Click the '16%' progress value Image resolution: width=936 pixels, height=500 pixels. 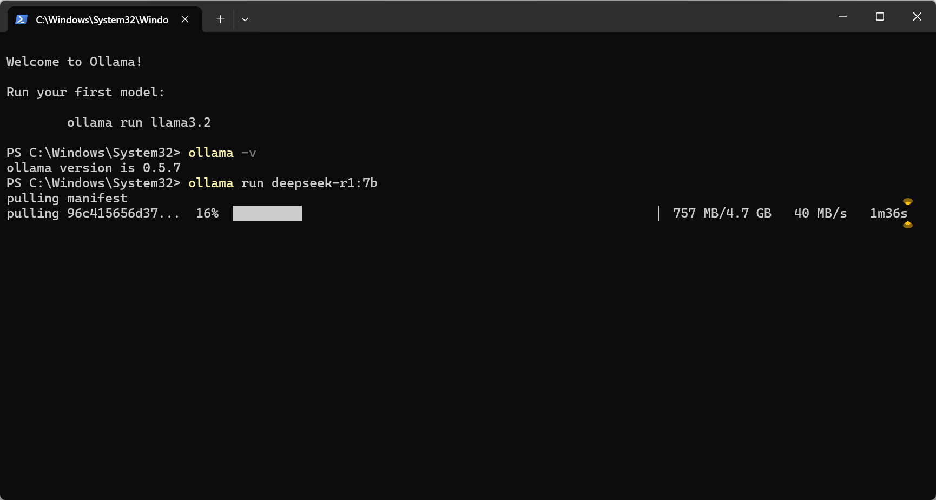click(207, 213)
